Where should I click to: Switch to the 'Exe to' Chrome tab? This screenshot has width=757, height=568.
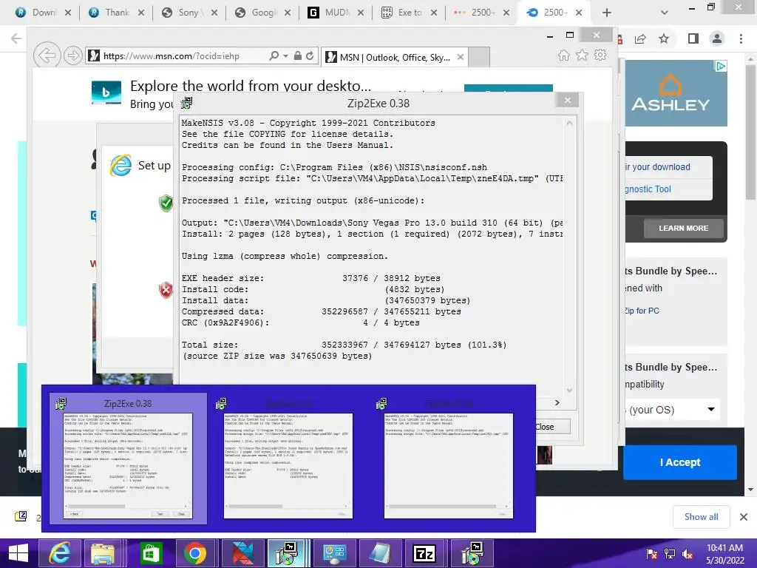point(408,13)
